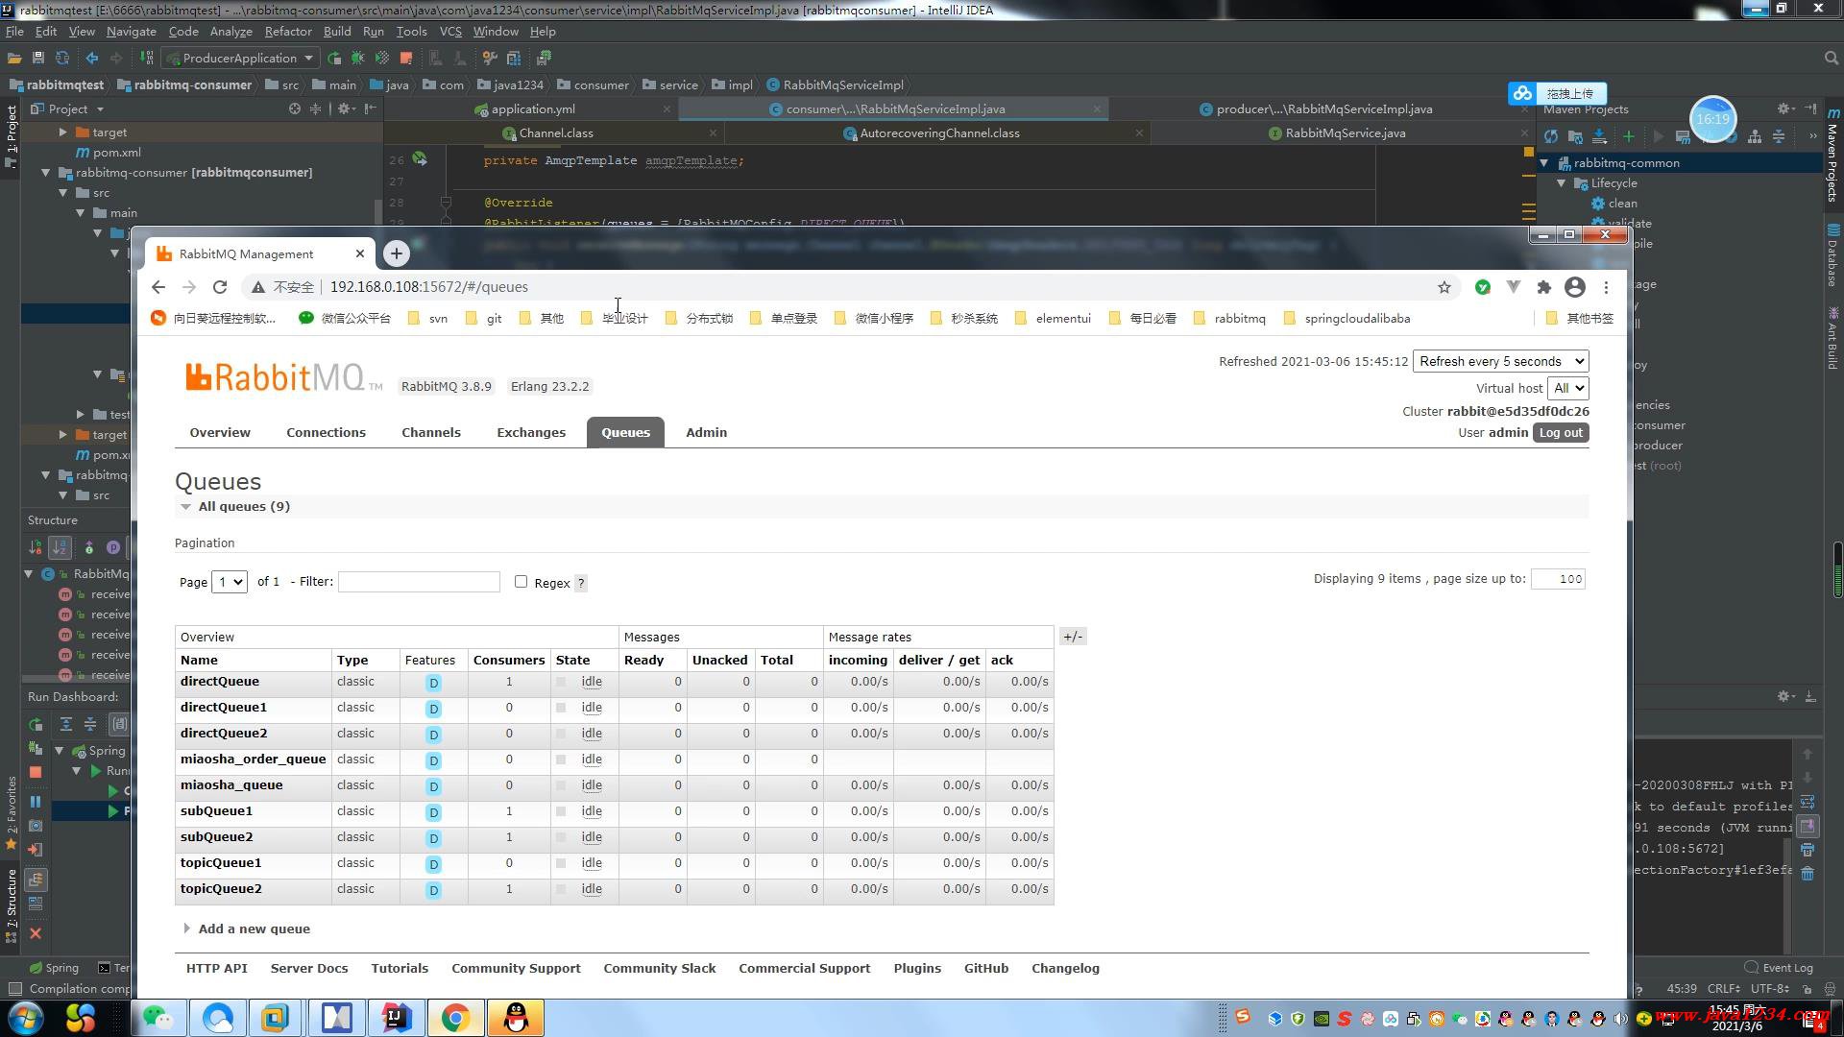Toggle sort alphabetically in Structure panel
The width and height of the screenshot is (1844, 1037).
60,547
